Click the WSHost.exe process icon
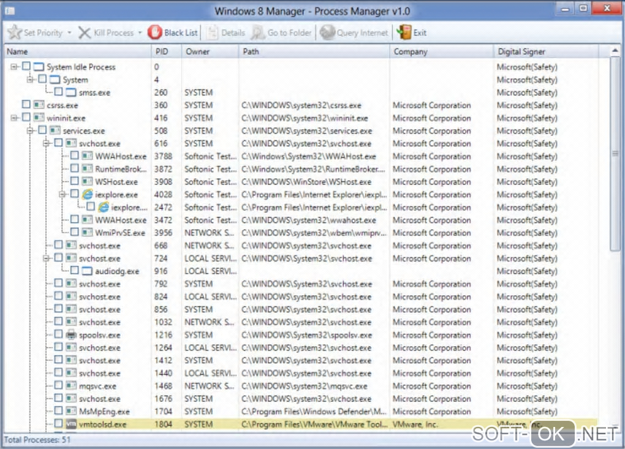Image resolution: width=625 pixels, height=449 pixels. click(87, 182)
